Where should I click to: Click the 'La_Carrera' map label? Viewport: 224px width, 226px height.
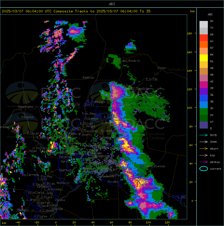30,175
